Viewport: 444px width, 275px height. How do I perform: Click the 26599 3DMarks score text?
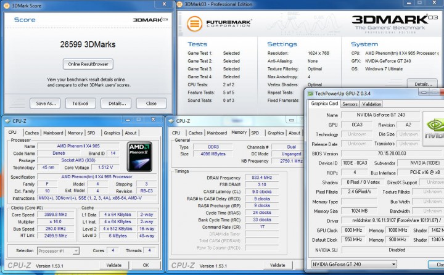(x=88, y=44)
